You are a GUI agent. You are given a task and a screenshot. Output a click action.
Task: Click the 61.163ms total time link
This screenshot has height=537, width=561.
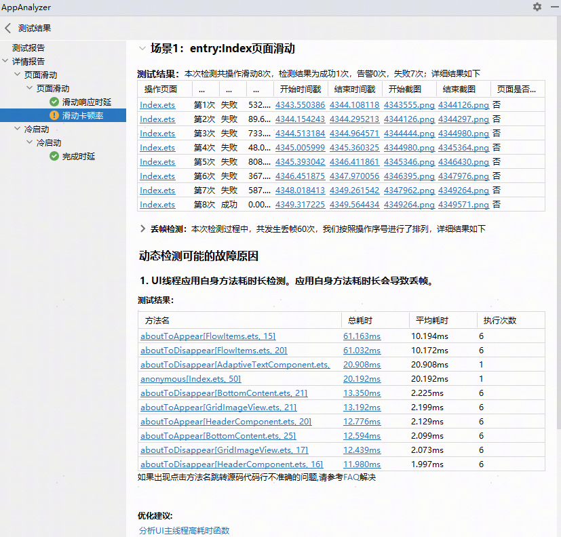tap(362, 336)
